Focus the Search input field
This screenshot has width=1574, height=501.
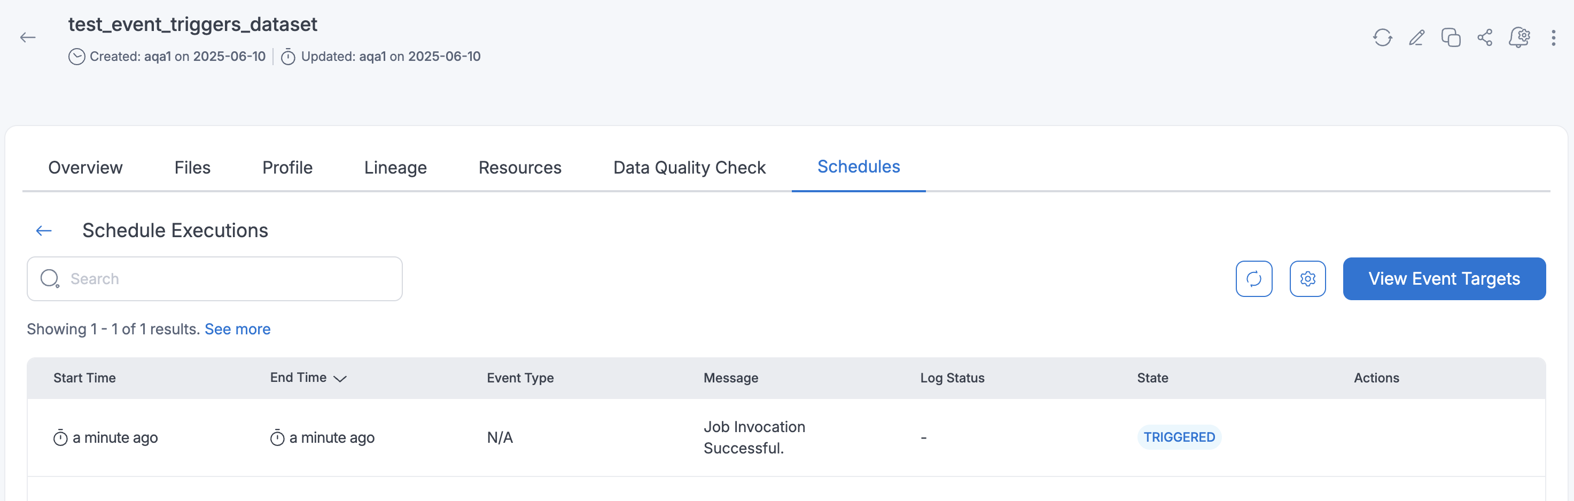pos(232,279)
